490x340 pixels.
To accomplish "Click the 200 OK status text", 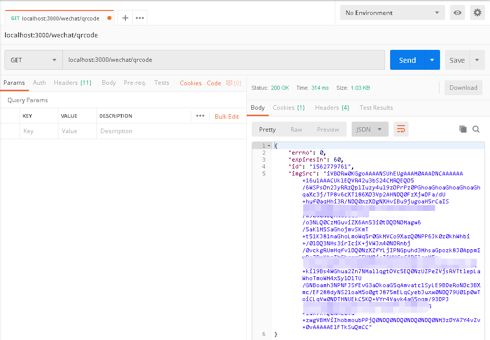I will point(280,88).
